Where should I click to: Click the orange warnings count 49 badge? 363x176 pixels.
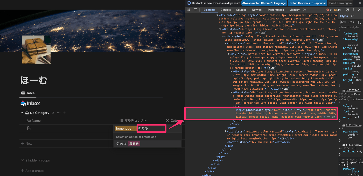pyautogui.click(x=337, y=10)
